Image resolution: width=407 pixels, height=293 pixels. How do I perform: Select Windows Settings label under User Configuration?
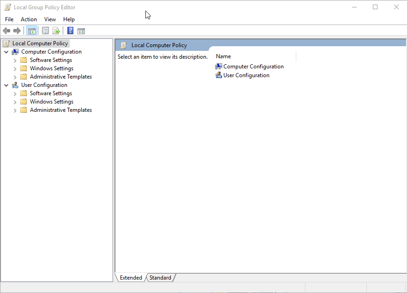tap(52, 102)
